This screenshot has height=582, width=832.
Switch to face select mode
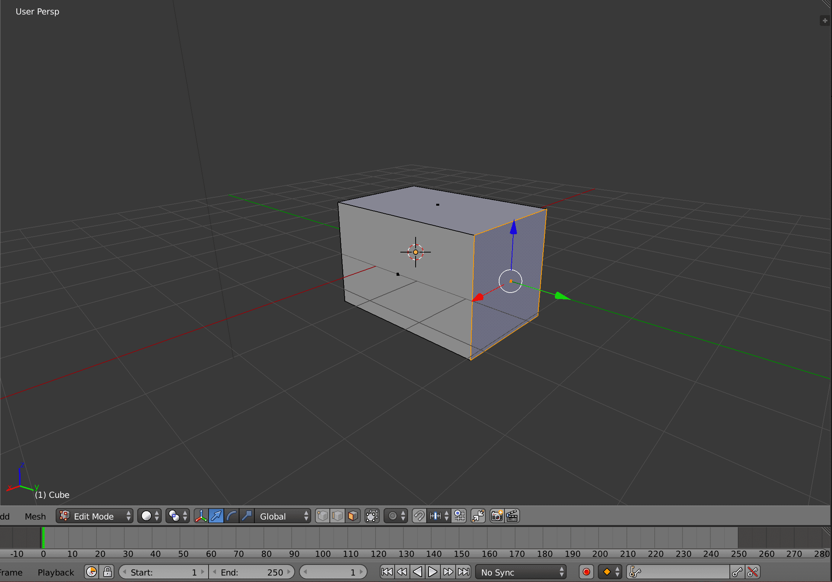click(353, 516)
